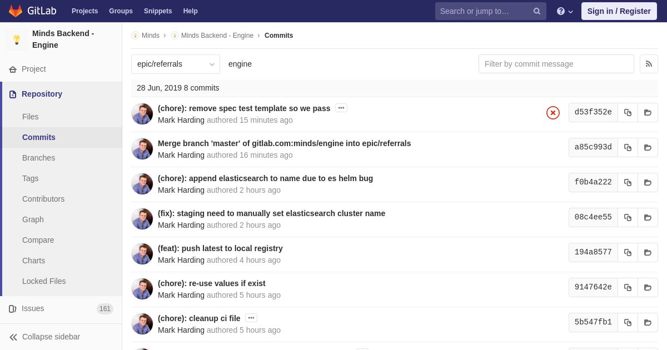Open Snippets in top navigation
This screenshot has width=667, height=350.
tap(158, 11)
